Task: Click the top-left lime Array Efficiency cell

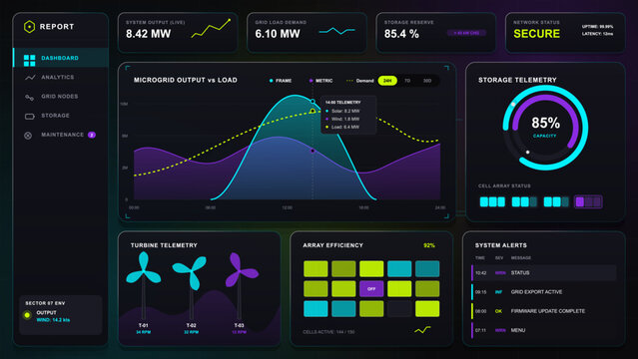Action: [316, 268]
